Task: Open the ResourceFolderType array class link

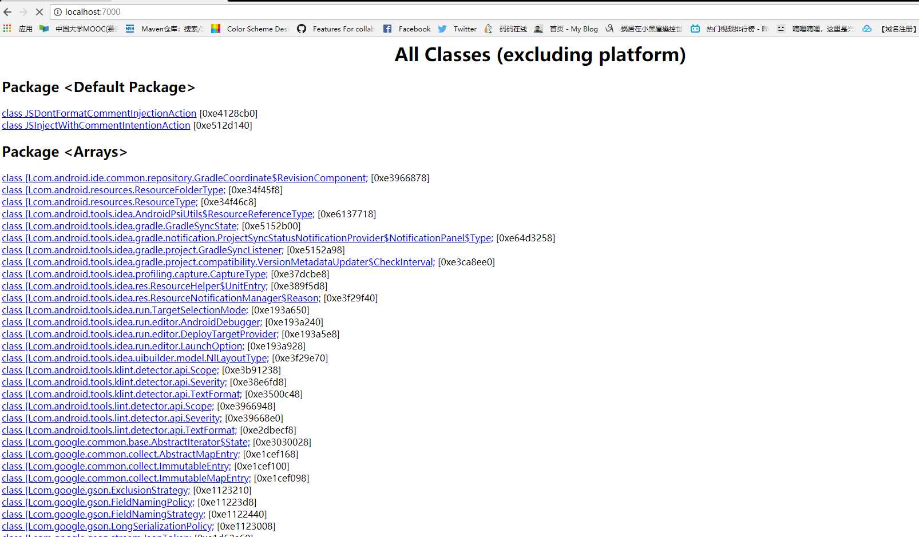Action: coord(114,190)
